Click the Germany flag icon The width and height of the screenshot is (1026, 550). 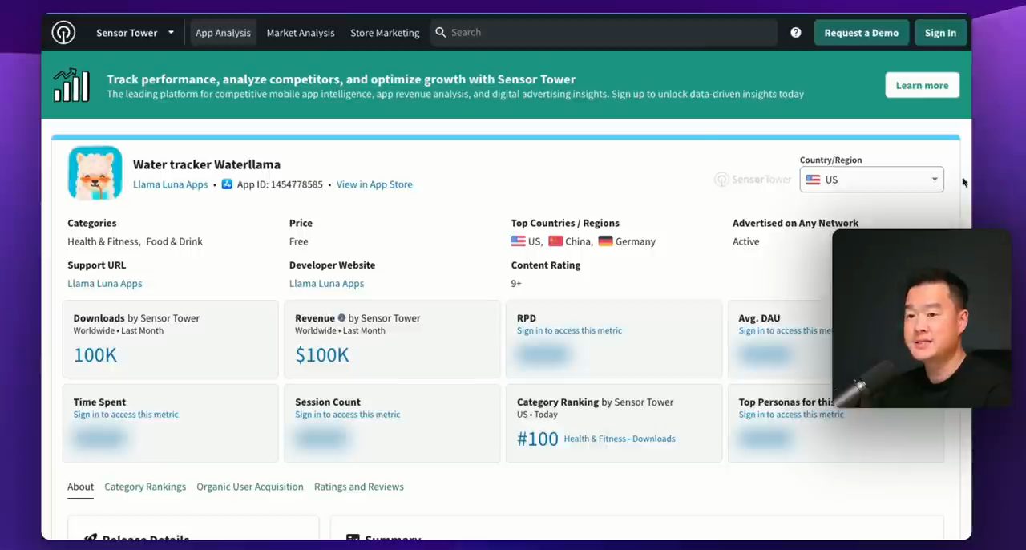click(x=605, y=241)
